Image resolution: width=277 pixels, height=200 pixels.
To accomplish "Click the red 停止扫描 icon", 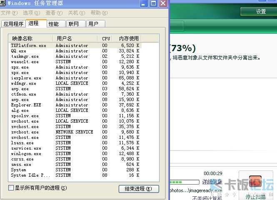I will click(255, 181).
